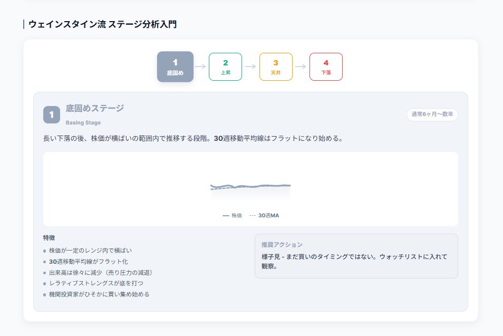Click the 30週MA legend entry
503x336 pixels.
point(264,215)
